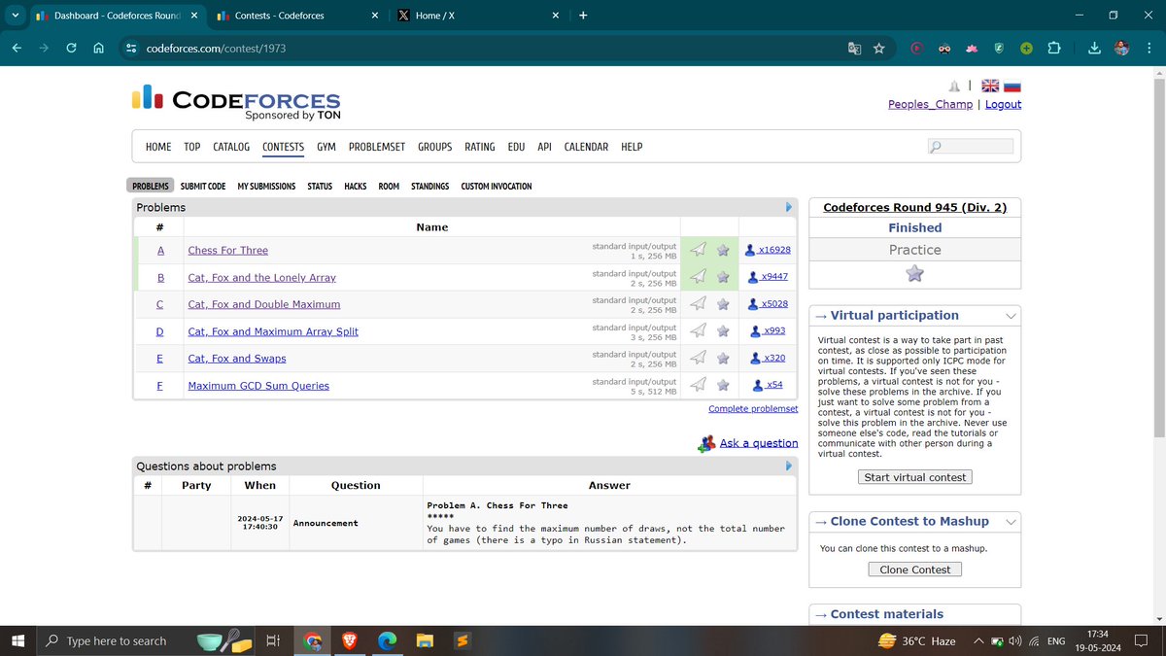The width and height of the screenshot is (1166, 656).
Task: Open Sublime Text from the taskbar
Action: [463, 640]
